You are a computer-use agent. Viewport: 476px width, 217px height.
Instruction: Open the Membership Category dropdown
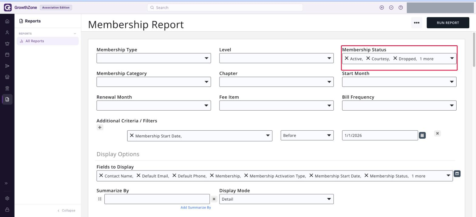pyautogui.click(x=154, y=82)
